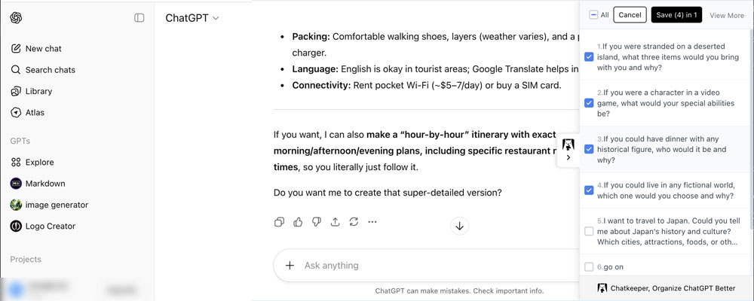This screenshot has height=301, width=754.
Task: Click the scroll-to-bottom arrow button
Action: (459, 225)
